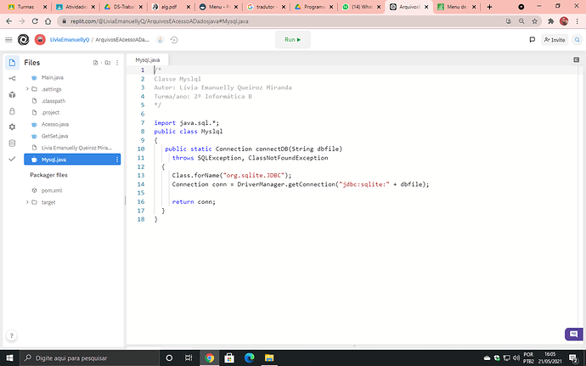Screen dimensions: 586x366
Task: Click the Invite button
Action: [x=555, y=40]
